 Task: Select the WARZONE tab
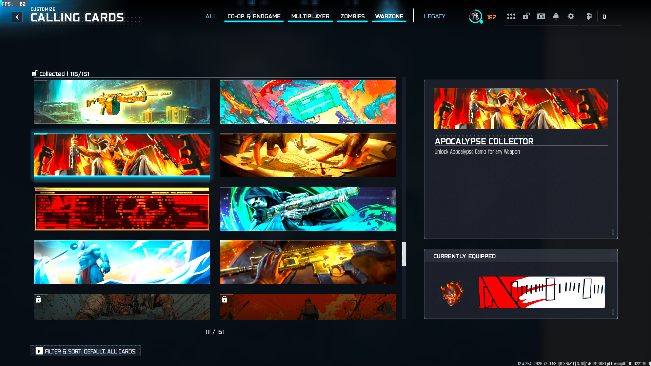click(x=389, y=16)
